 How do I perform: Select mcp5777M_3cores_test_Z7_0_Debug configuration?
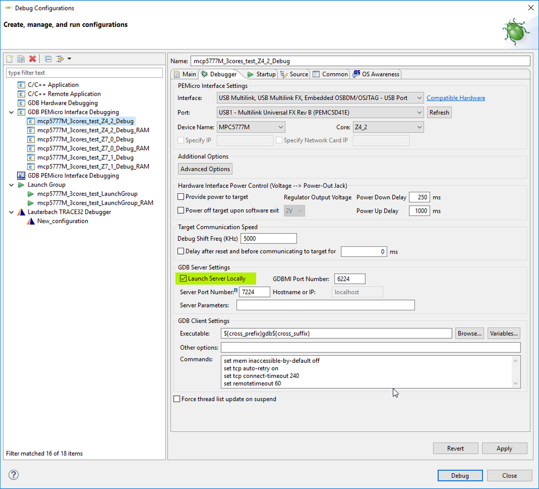85,139
